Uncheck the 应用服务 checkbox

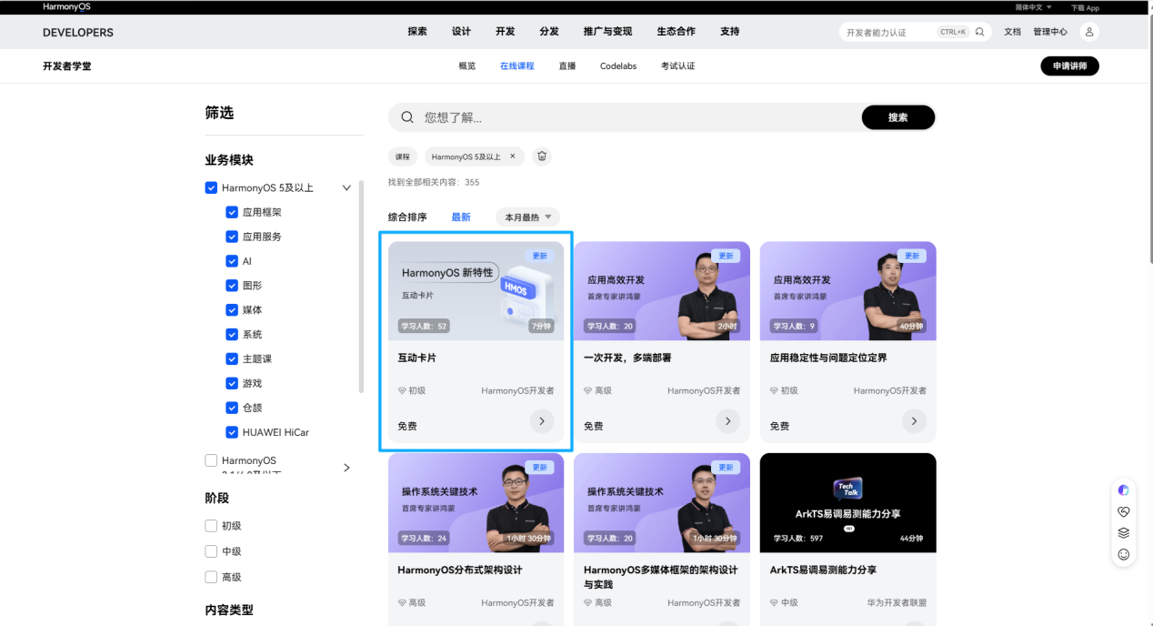pyautogui.click(x=232, y=237)
